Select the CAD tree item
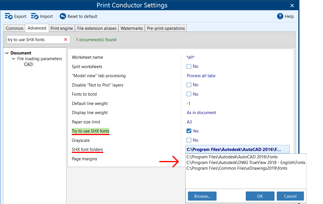Screen dimensions: 323x204 tap(28, 64)
